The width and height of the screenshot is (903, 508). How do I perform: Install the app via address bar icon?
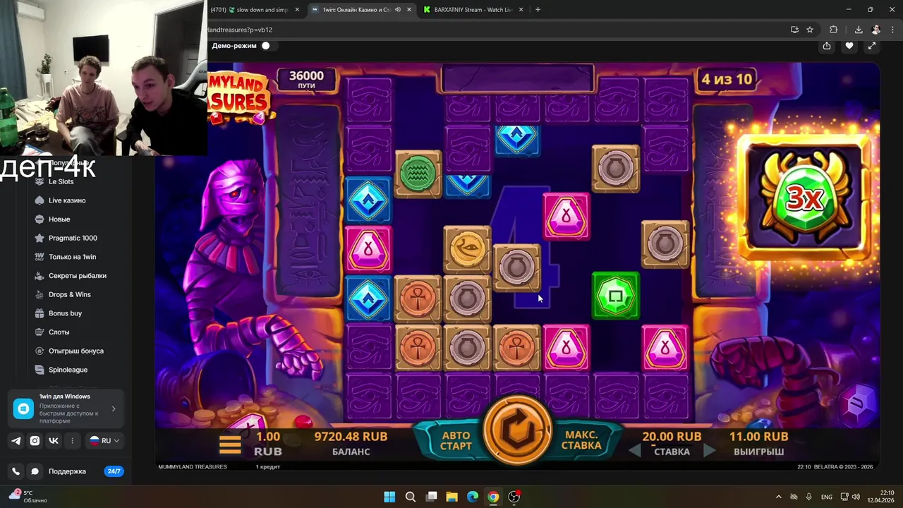tap(794, 30)
